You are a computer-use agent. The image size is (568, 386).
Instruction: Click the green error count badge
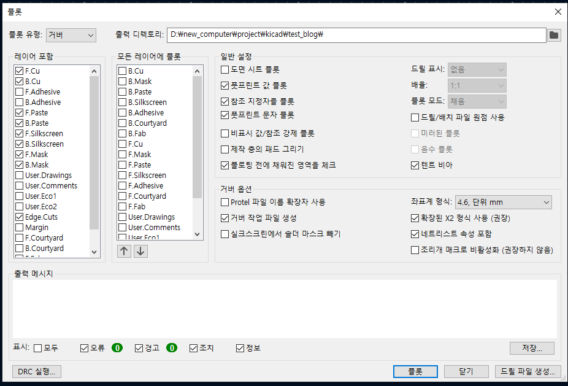click(x=117, y=348)
